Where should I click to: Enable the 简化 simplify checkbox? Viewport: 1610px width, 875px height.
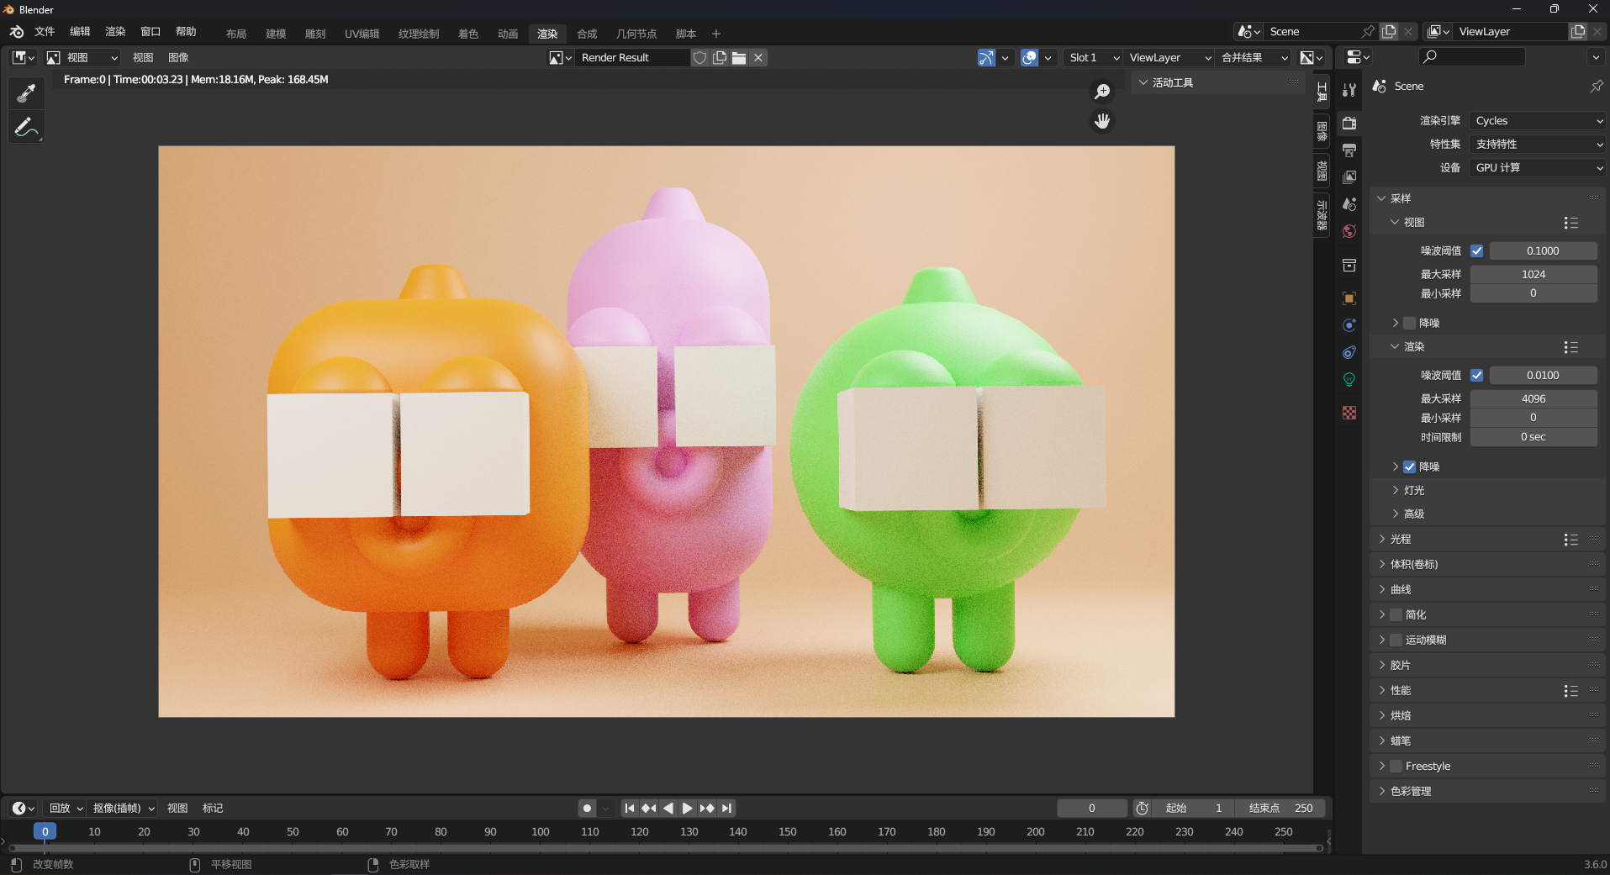click(1396, 615)
